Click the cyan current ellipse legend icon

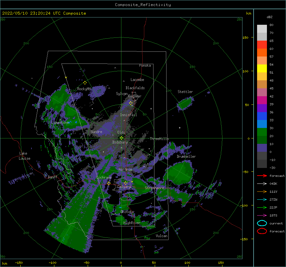pyautogui.click(x=262, y=223)
